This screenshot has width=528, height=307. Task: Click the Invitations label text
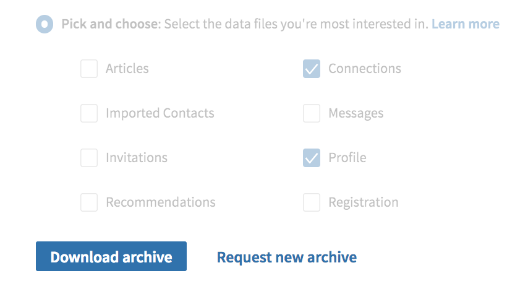[x=137, y=158]
